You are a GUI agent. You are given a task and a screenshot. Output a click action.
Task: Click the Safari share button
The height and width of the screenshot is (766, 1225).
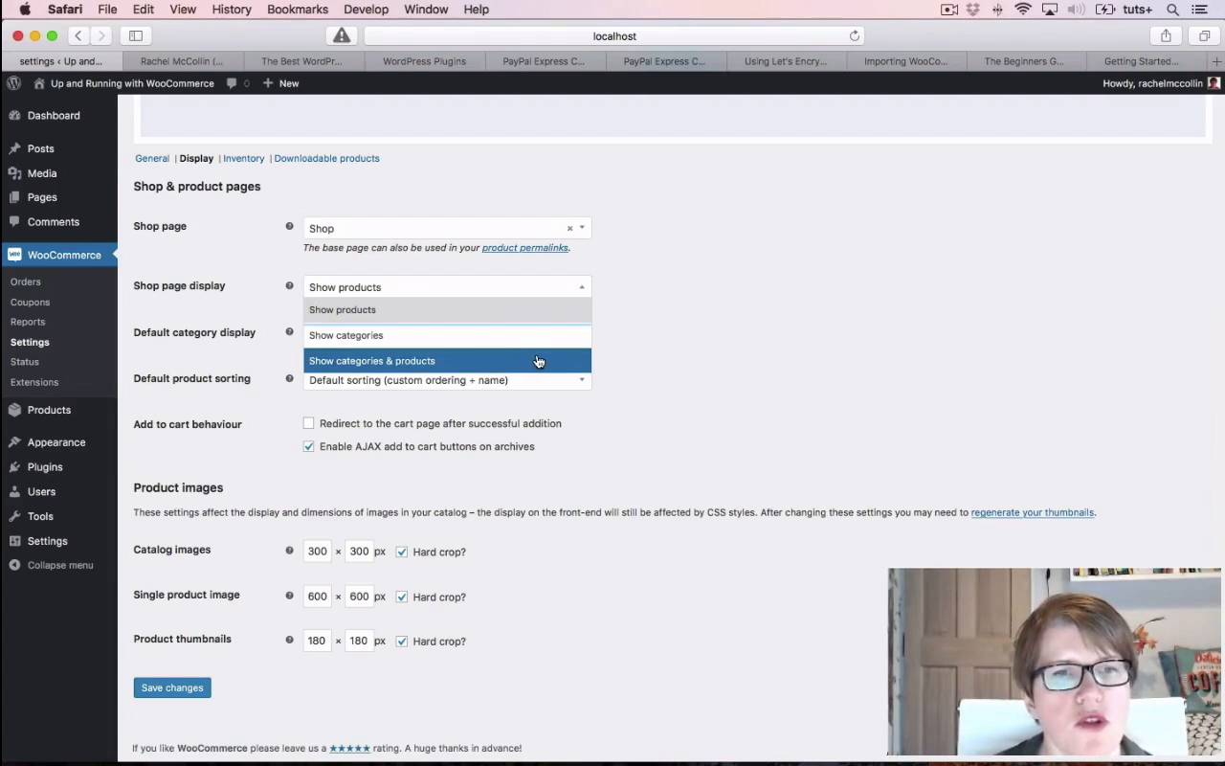(x=1166, y=36)
